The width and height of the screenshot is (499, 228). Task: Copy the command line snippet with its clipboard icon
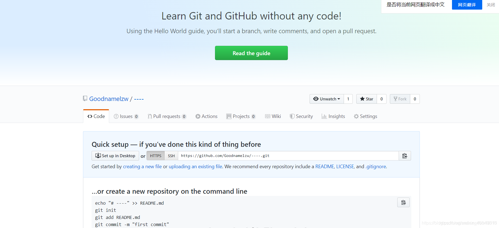(x=403, y=202)
